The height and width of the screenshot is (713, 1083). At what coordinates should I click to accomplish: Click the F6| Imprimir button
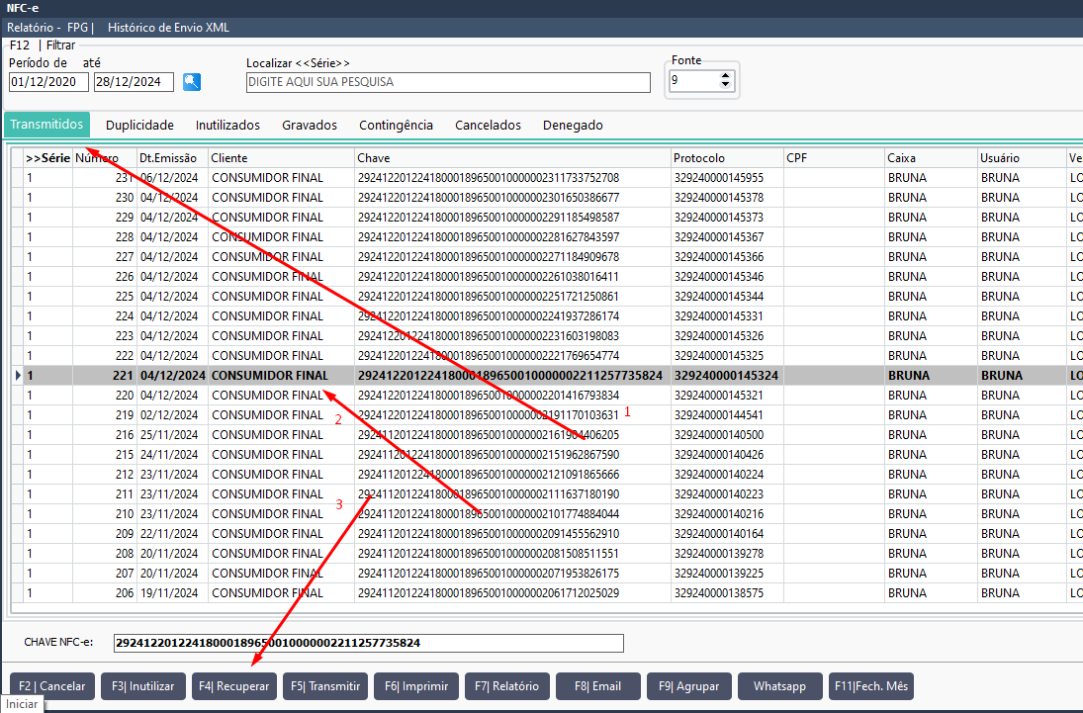click(x=416, y=686)
